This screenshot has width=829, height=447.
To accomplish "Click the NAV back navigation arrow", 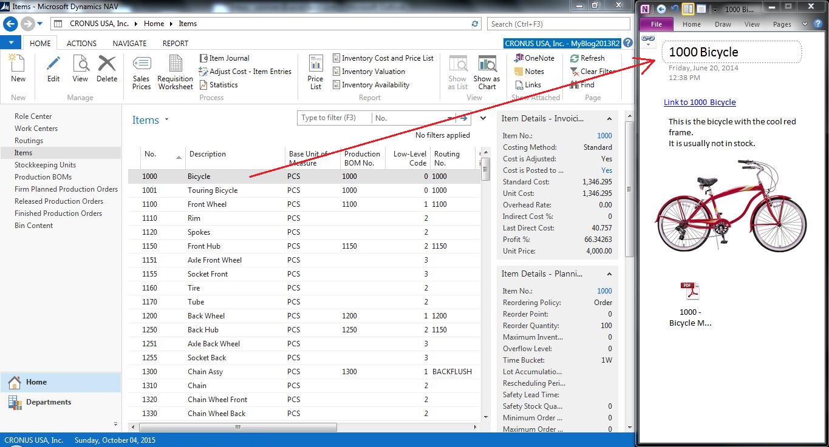I will (10, 24).
